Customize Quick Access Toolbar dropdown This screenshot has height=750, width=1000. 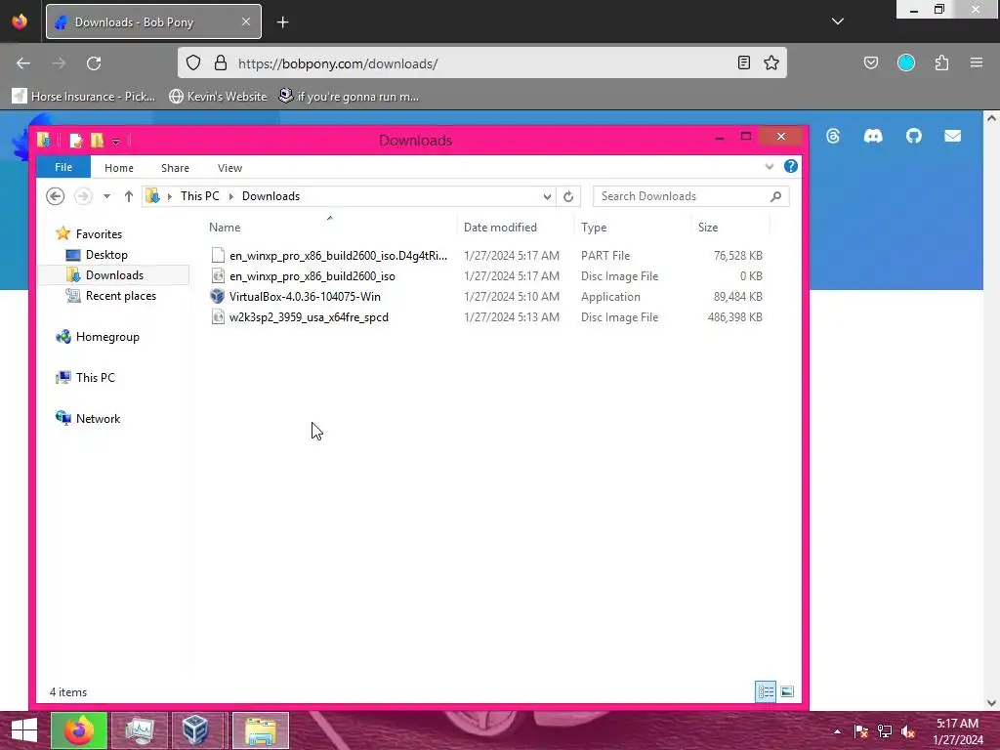coord(116,142)
